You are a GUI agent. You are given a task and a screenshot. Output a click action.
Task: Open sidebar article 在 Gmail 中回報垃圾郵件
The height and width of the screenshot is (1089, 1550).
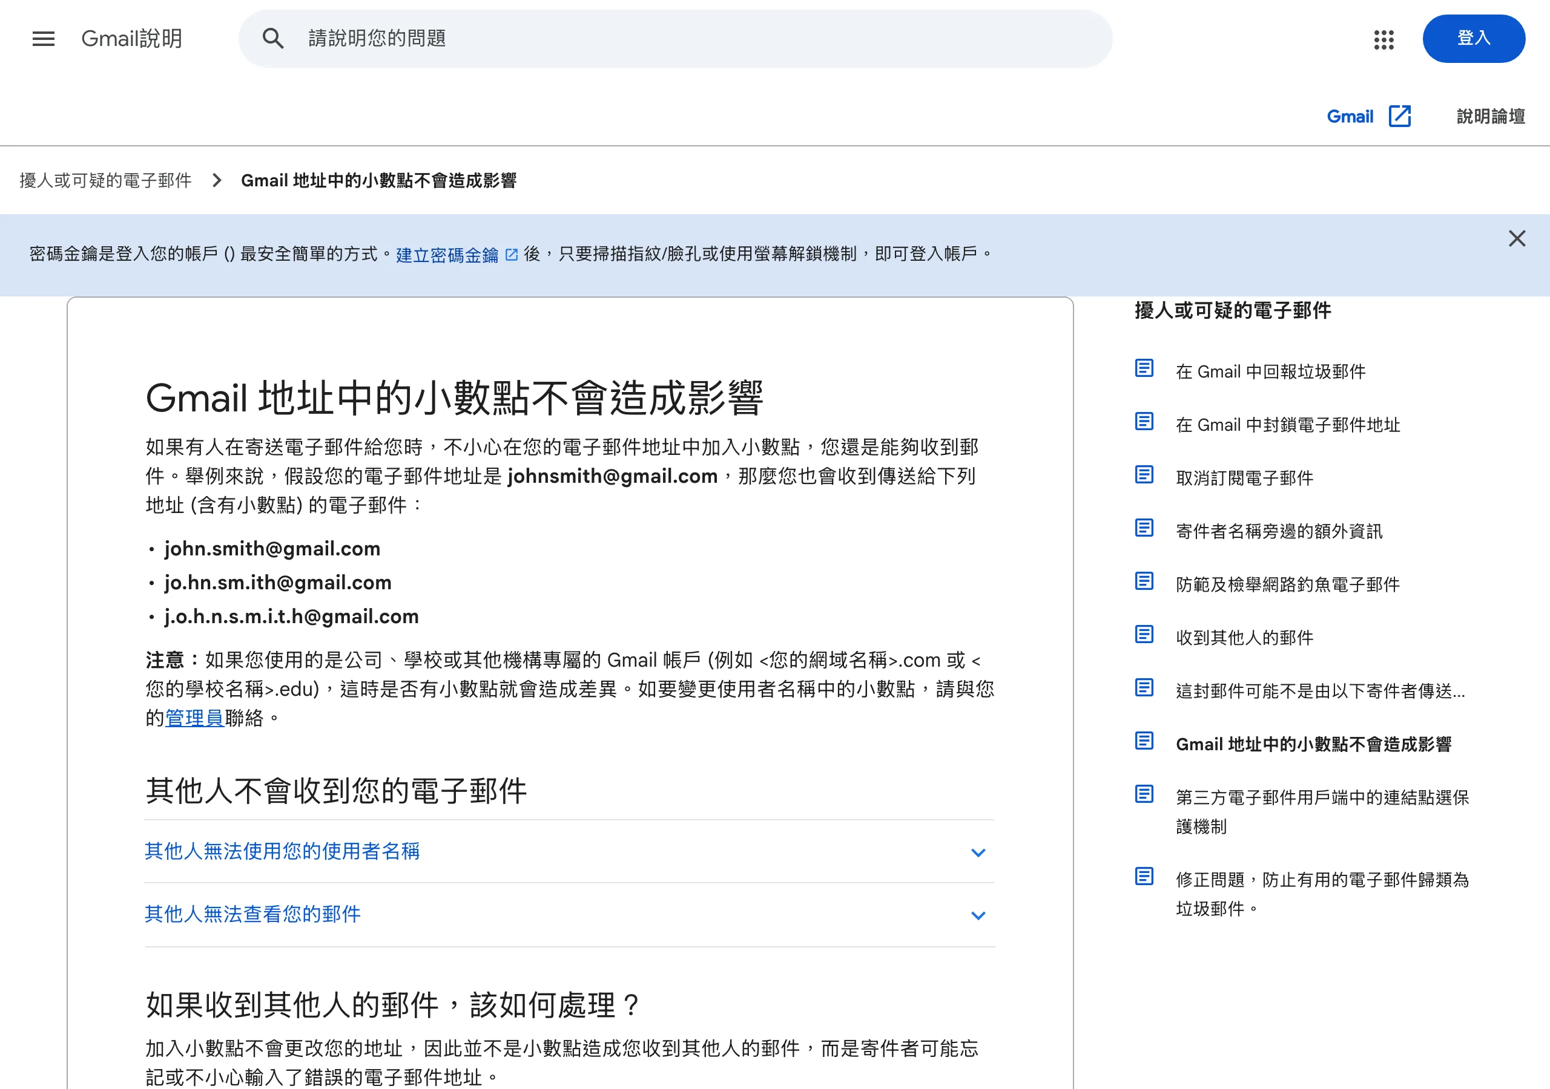pyautogui.click(x=1270, y=371)
